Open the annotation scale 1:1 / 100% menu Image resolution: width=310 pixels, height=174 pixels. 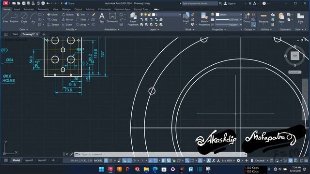tap(228, 160)
